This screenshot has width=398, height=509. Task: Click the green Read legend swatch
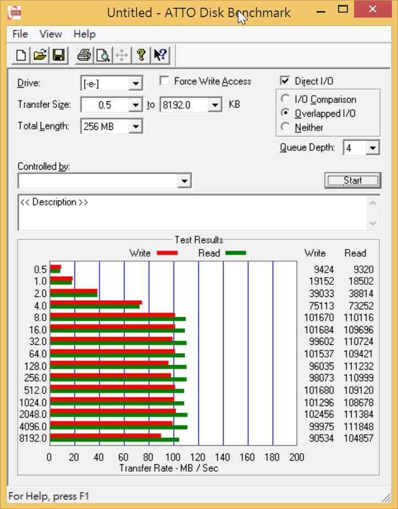[x=236, y=253]
